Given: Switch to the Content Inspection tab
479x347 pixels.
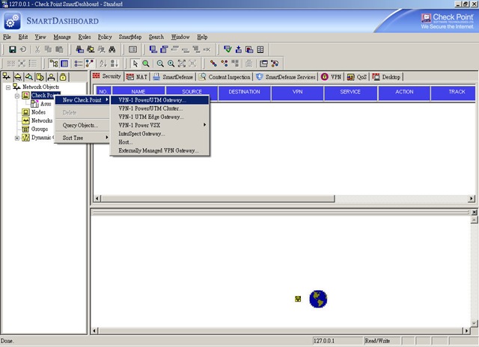Looking at the screenshot, I should [x=225, y=77].
